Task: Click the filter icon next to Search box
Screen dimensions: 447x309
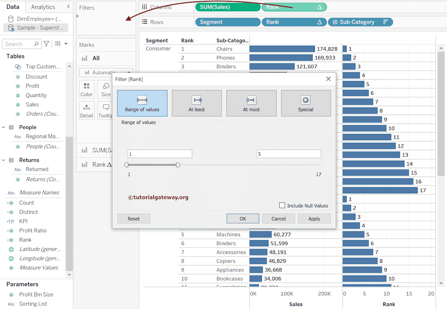Action: tap(46, 44)
